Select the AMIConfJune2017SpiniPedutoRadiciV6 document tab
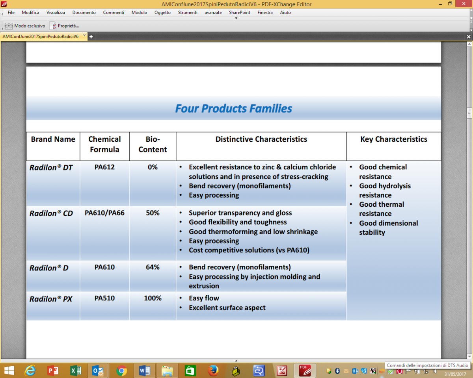Viewport: 473px width, 378px height. click(x=41, y=37)
